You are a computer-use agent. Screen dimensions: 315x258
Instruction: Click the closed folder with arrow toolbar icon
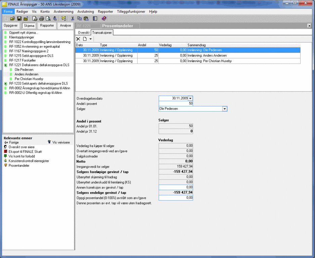[x=26, y=19]
